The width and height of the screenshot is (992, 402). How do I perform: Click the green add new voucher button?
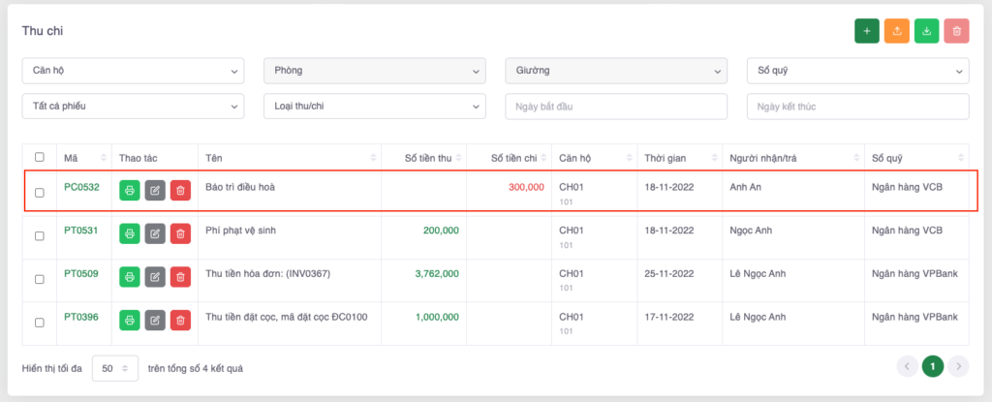point(866,31)
